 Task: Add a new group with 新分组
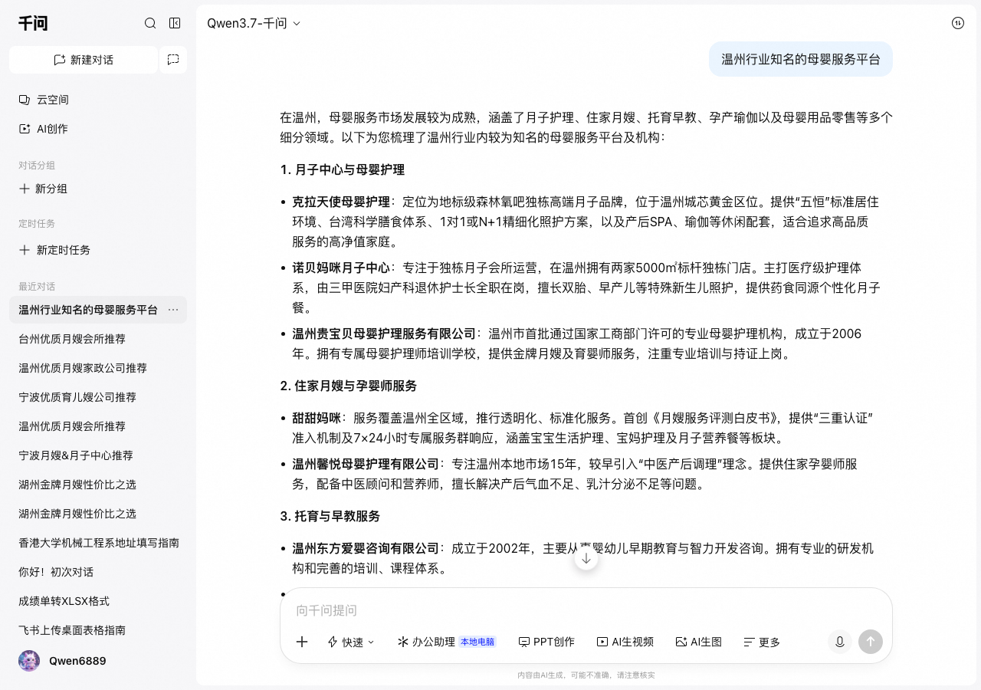pyautogui.click(x=44, y=189)
